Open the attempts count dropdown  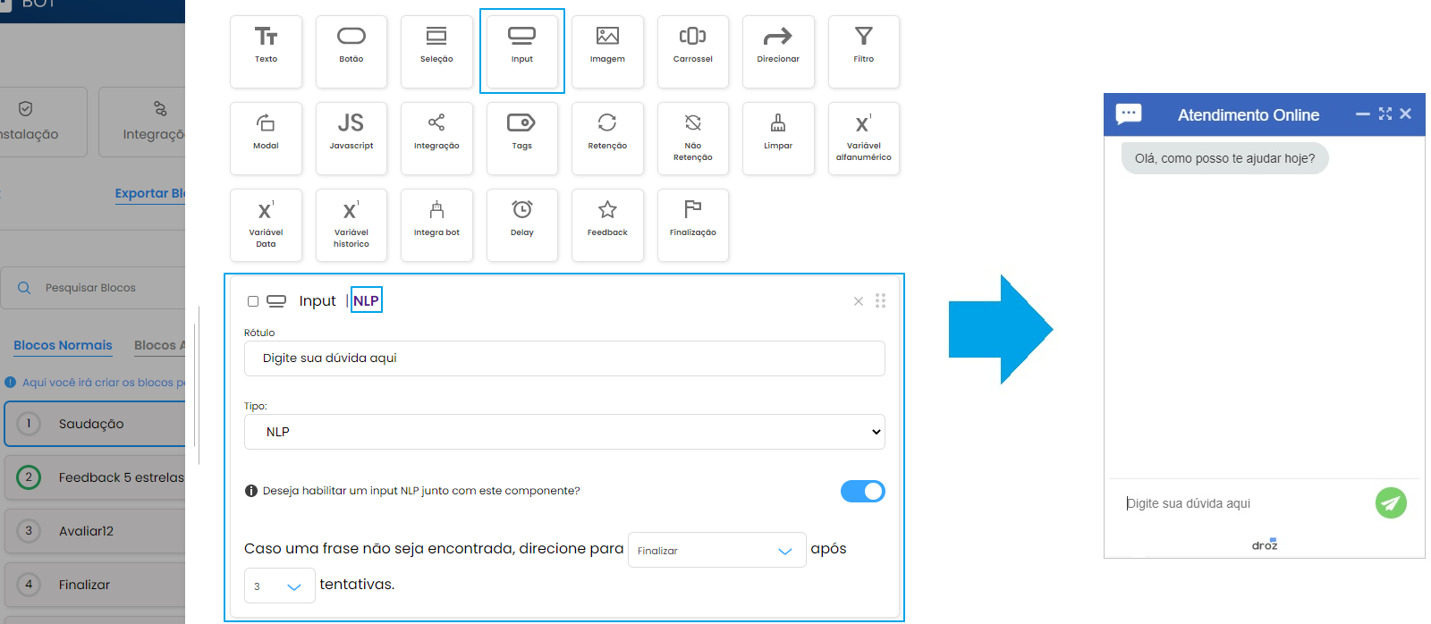coord(279,586)
